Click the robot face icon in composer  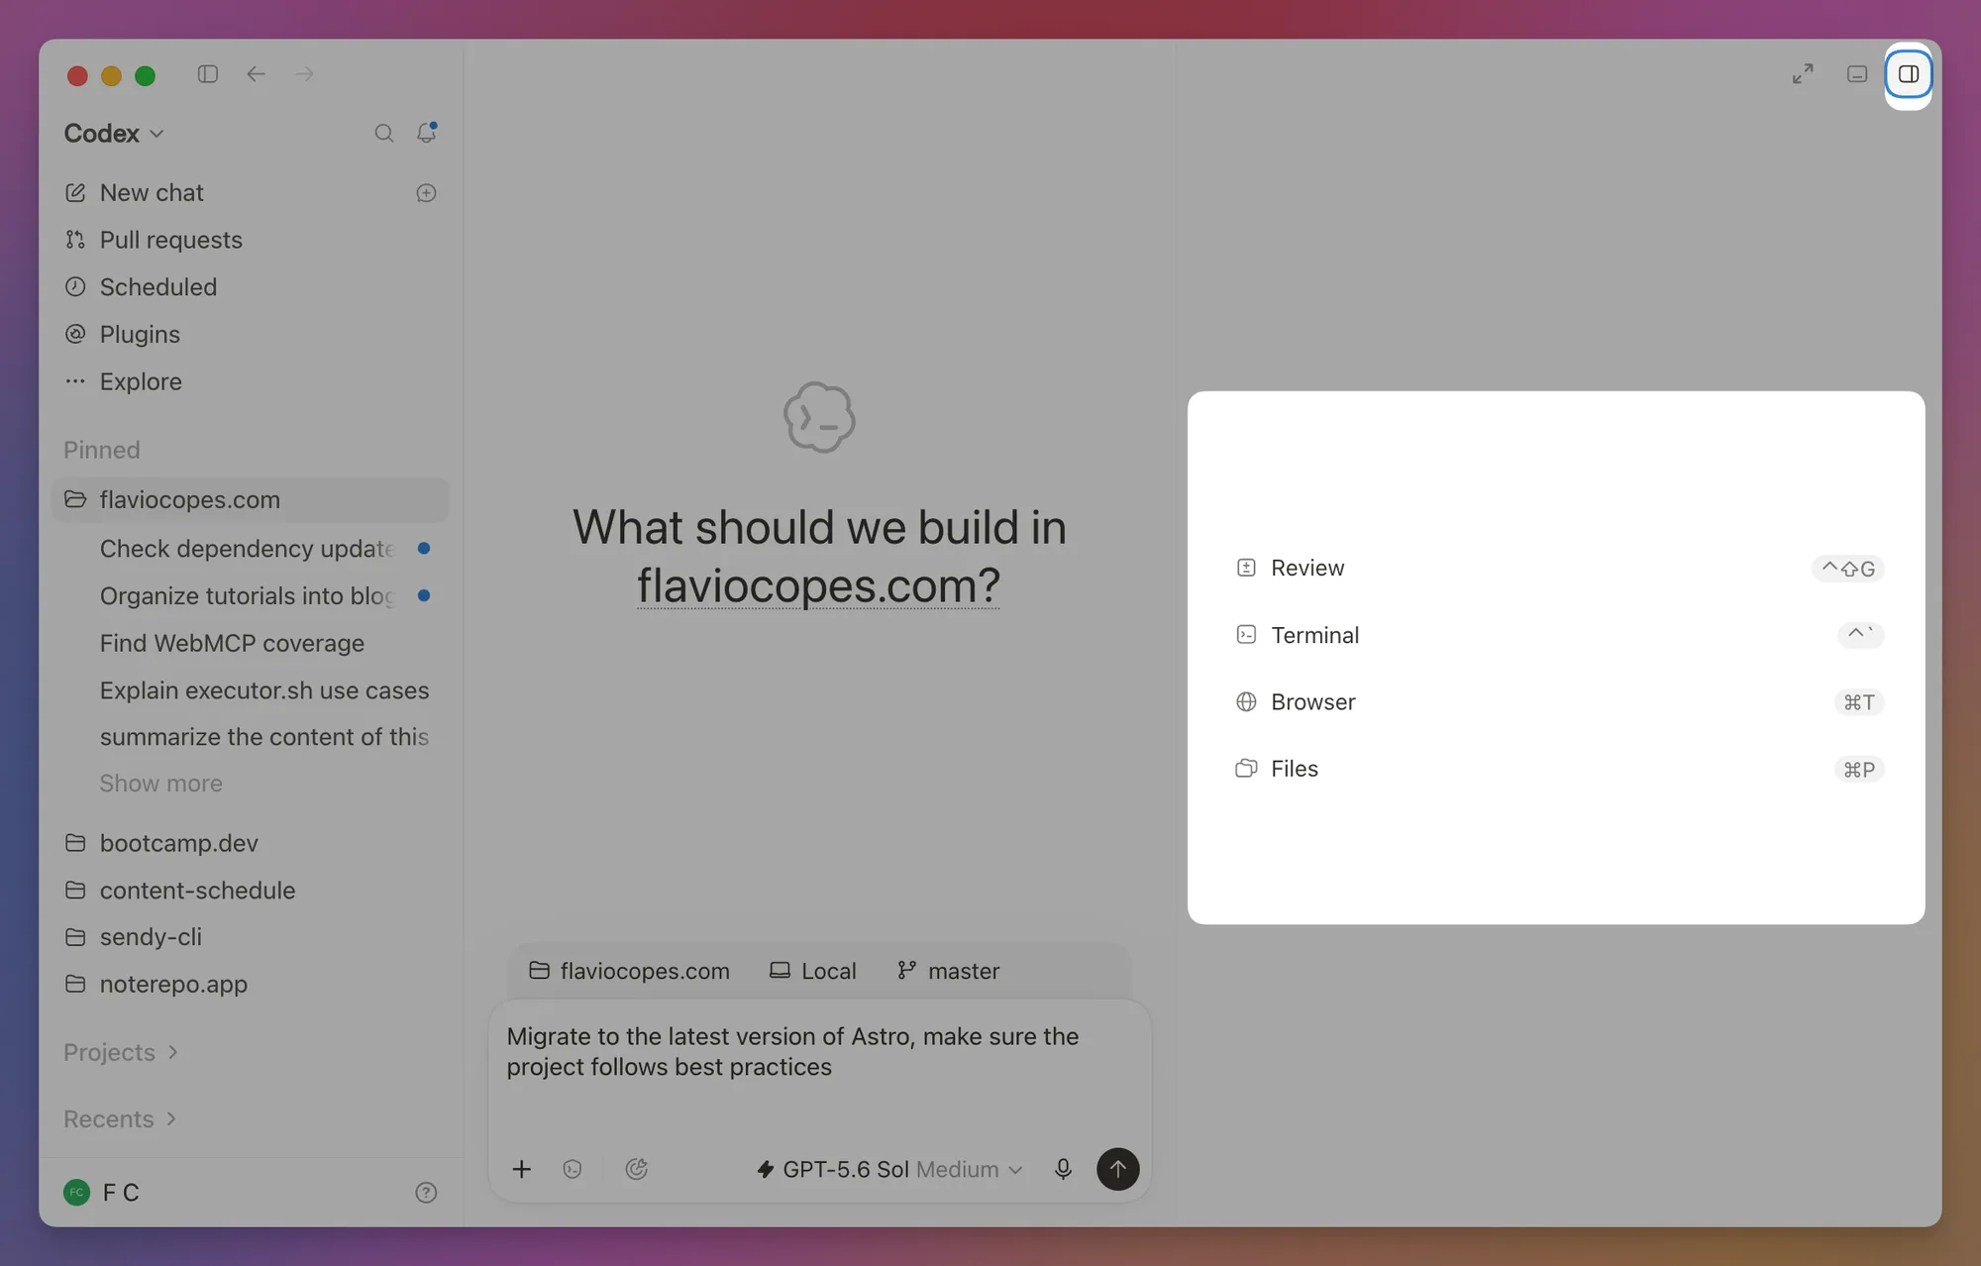(x=573, y=1169)
